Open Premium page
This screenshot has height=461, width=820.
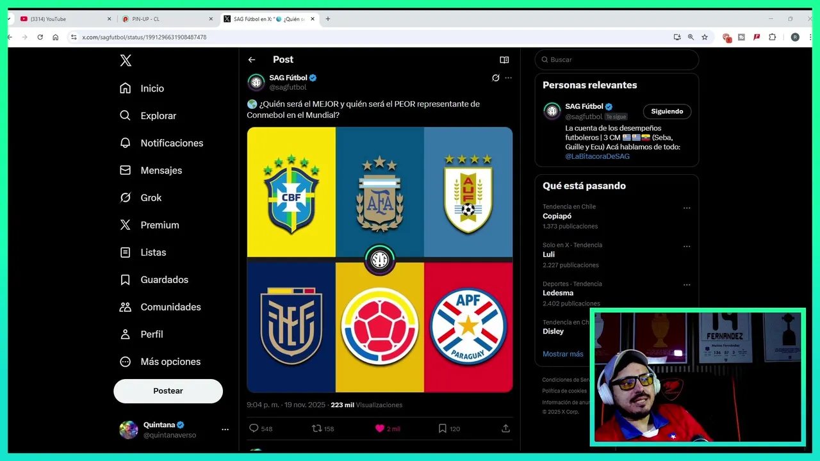click(x=149, y=225)
